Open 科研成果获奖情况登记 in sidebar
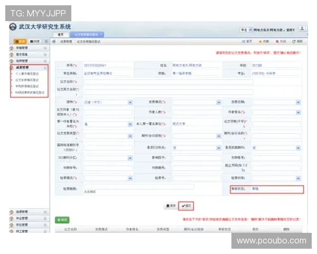Viewport: 317px width, 254px height. (30, 93)
